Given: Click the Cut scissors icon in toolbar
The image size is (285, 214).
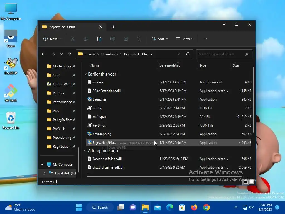Looking at the screenshot, I should point(73,39).
